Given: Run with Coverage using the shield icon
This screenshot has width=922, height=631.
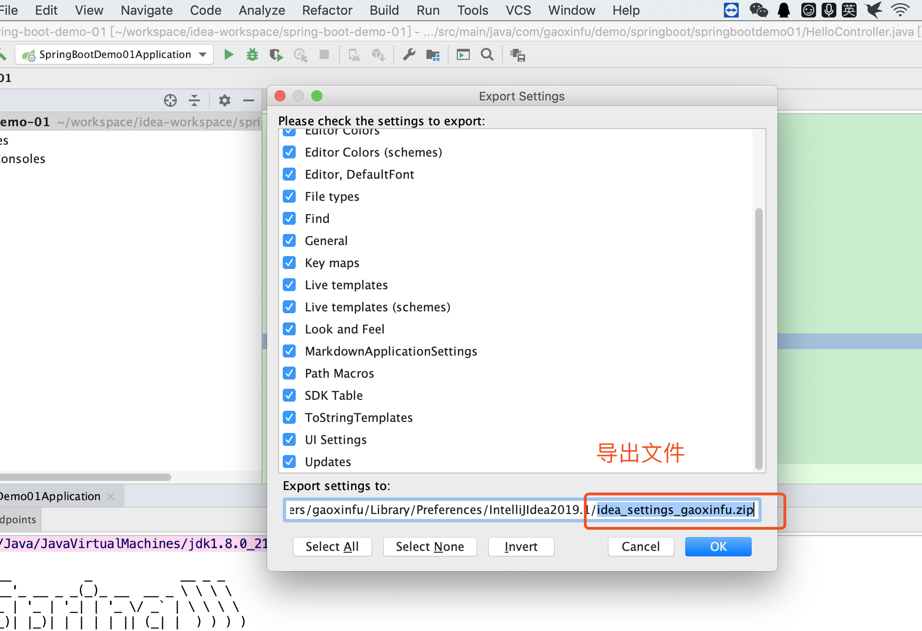Looking at the screenshot, I should click(276, 55).
